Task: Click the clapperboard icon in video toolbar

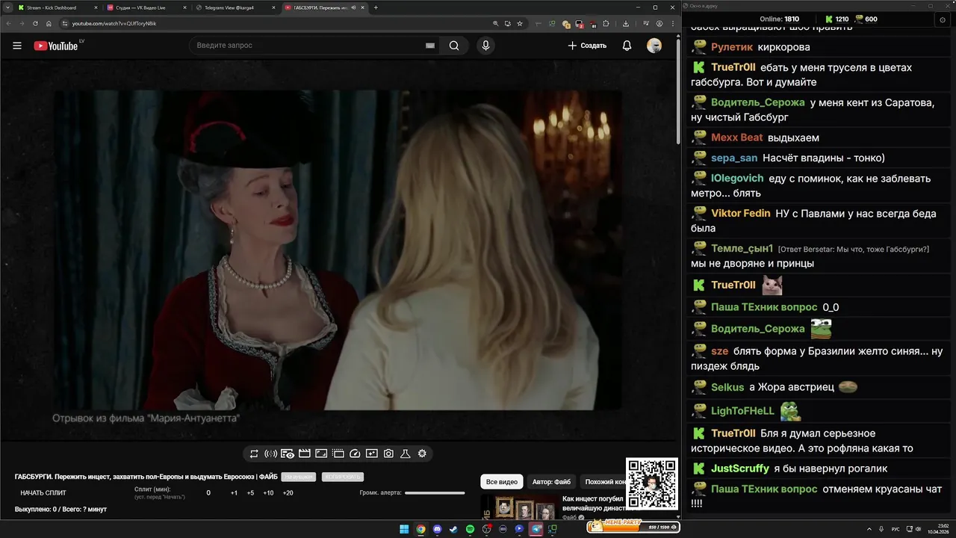Action: point(304,454)
